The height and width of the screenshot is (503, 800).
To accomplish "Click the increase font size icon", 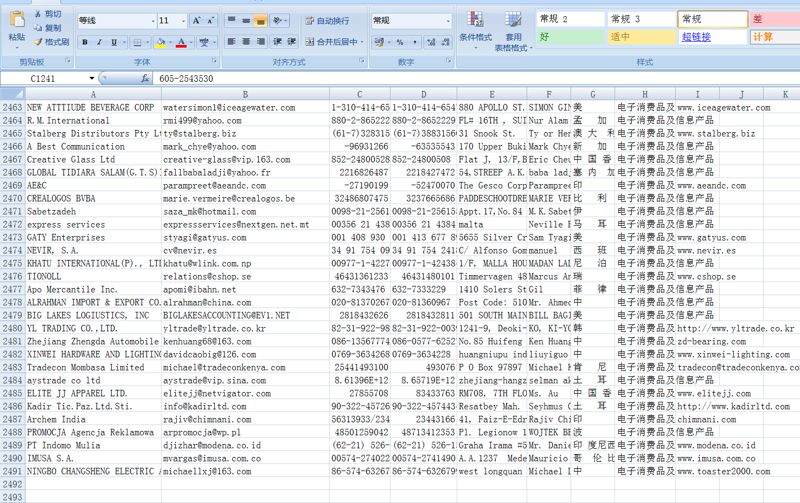I will point(196,21).
